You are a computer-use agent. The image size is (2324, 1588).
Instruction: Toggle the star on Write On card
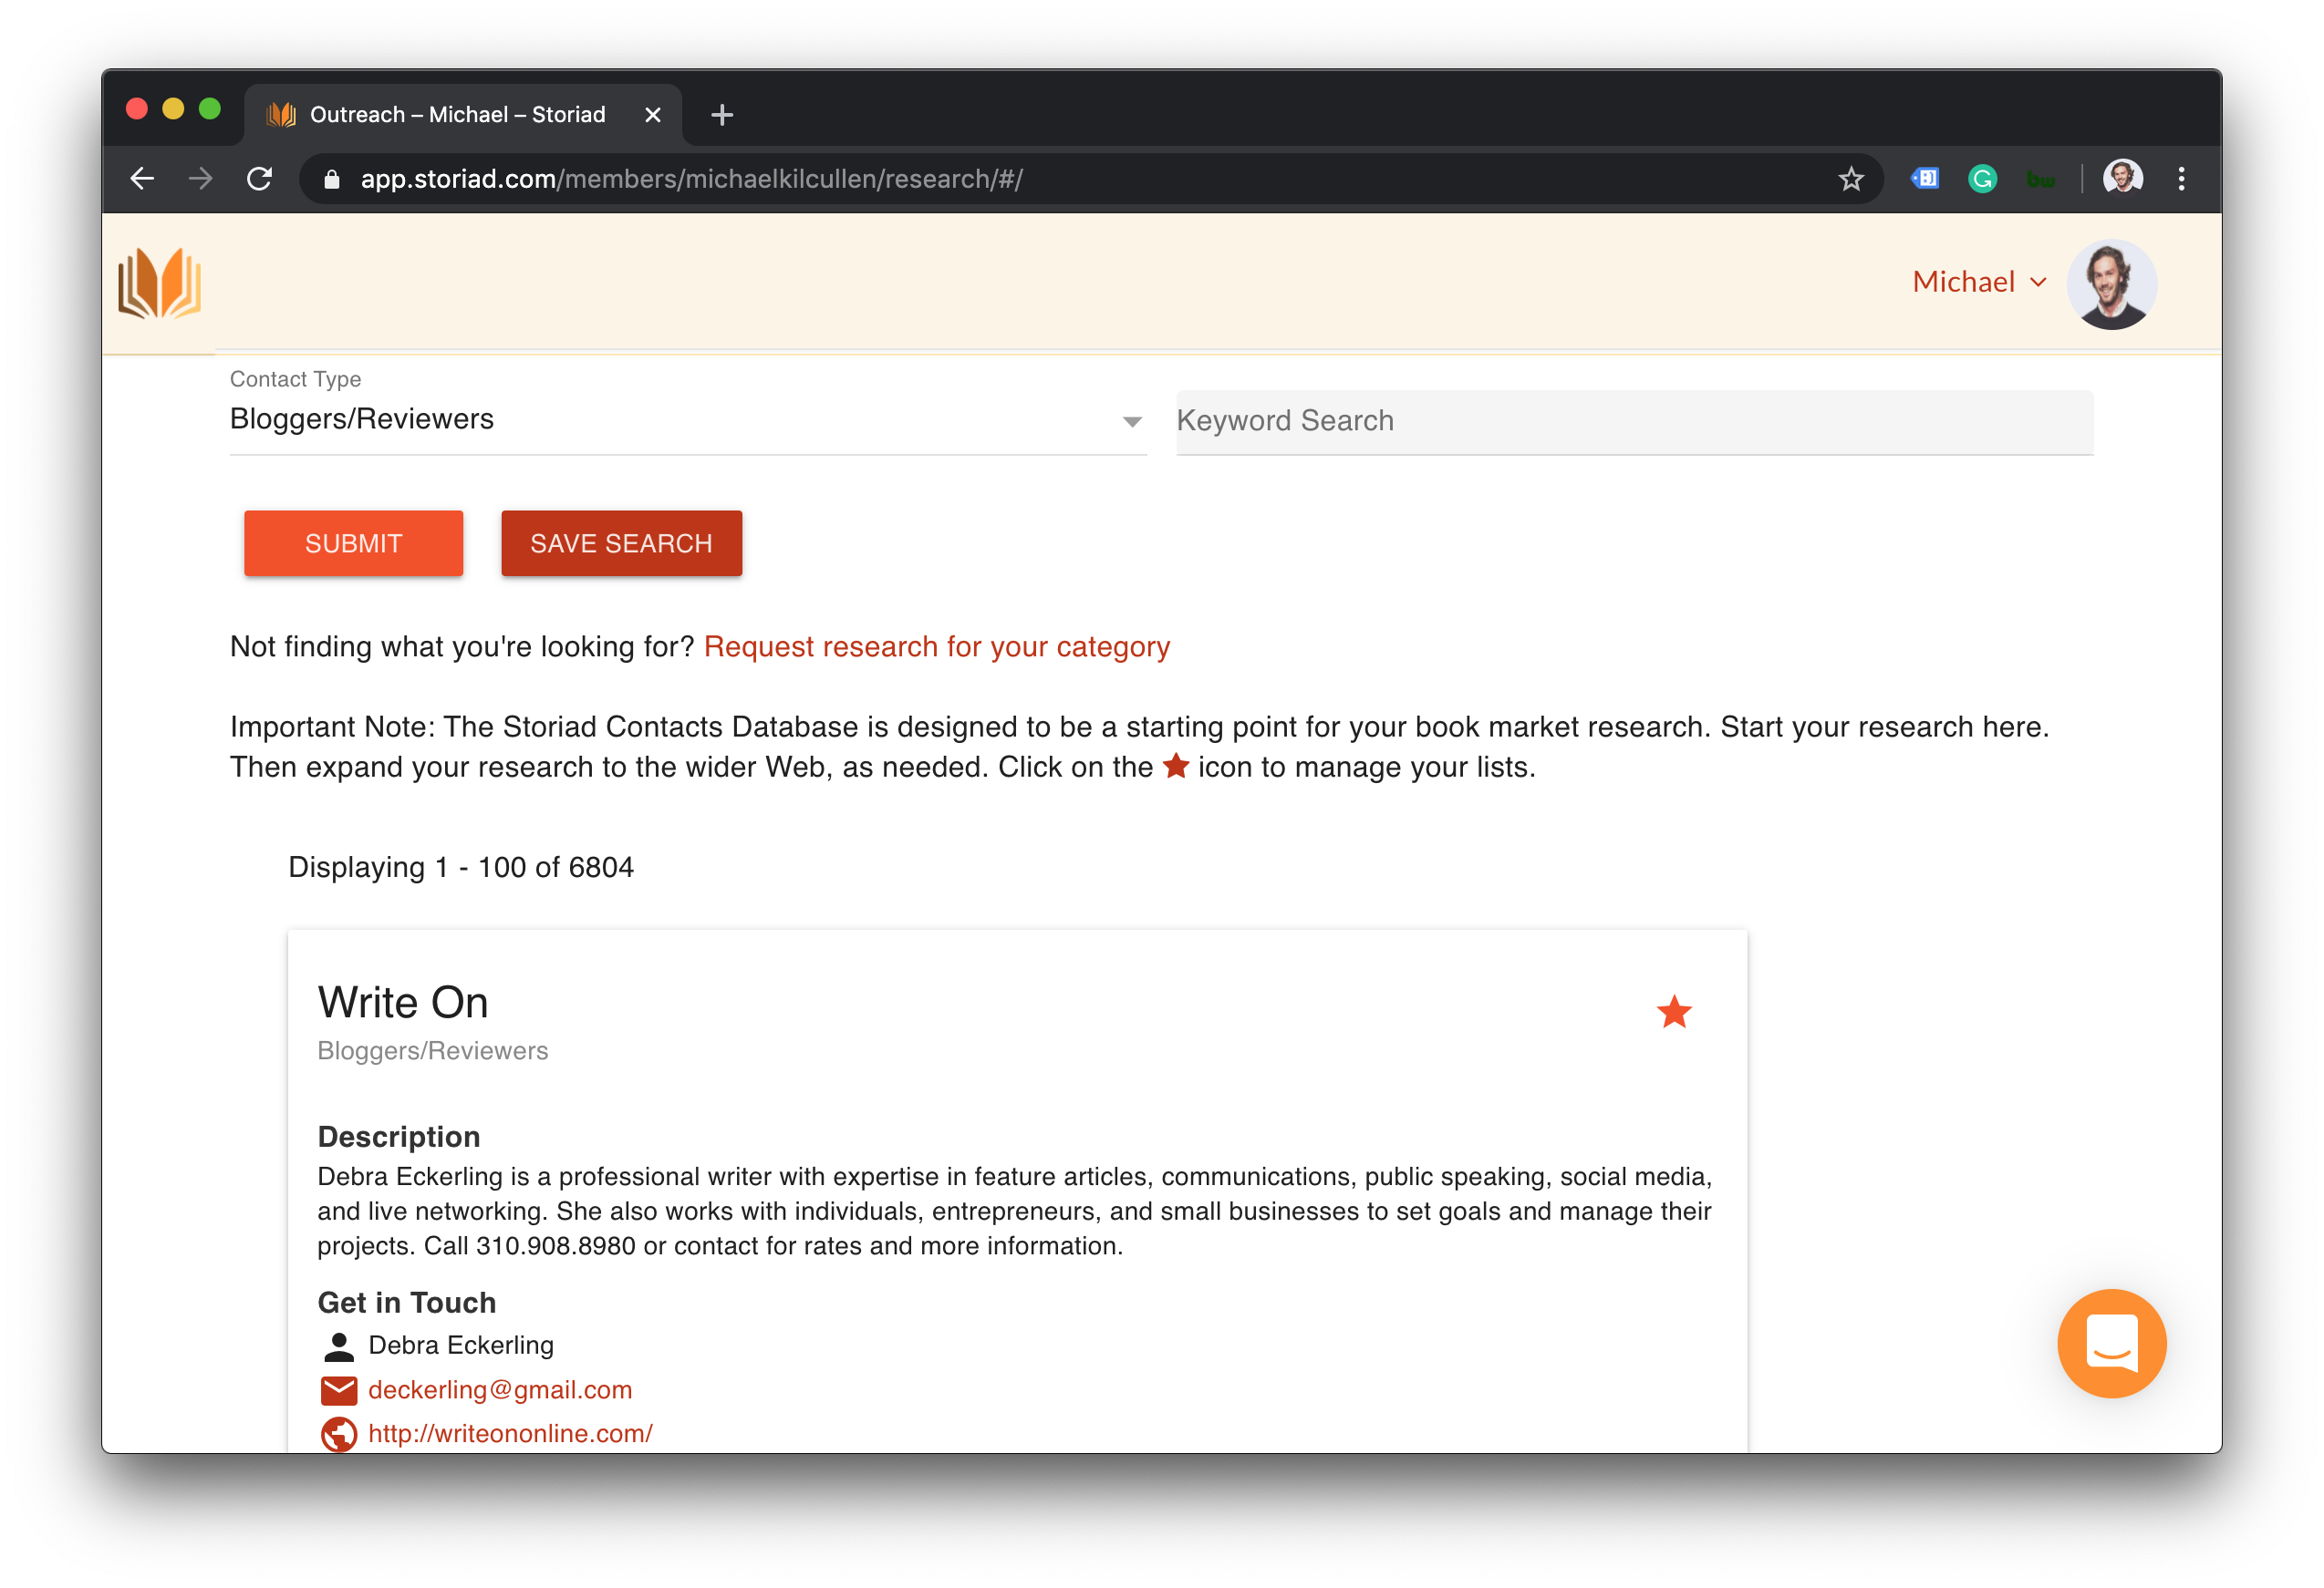[x=1673, y=1013]
